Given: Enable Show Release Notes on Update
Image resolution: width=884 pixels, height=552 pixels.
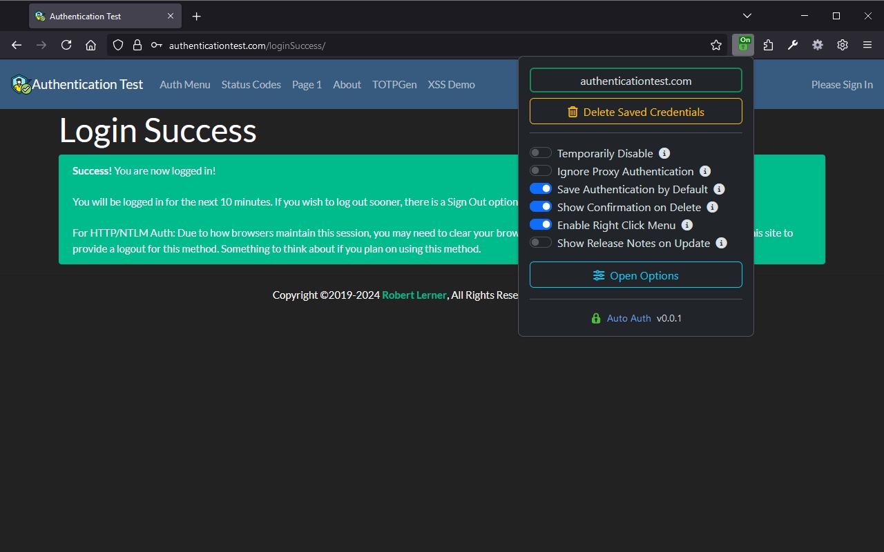Looking at the screenshot, I should (541, 242).
